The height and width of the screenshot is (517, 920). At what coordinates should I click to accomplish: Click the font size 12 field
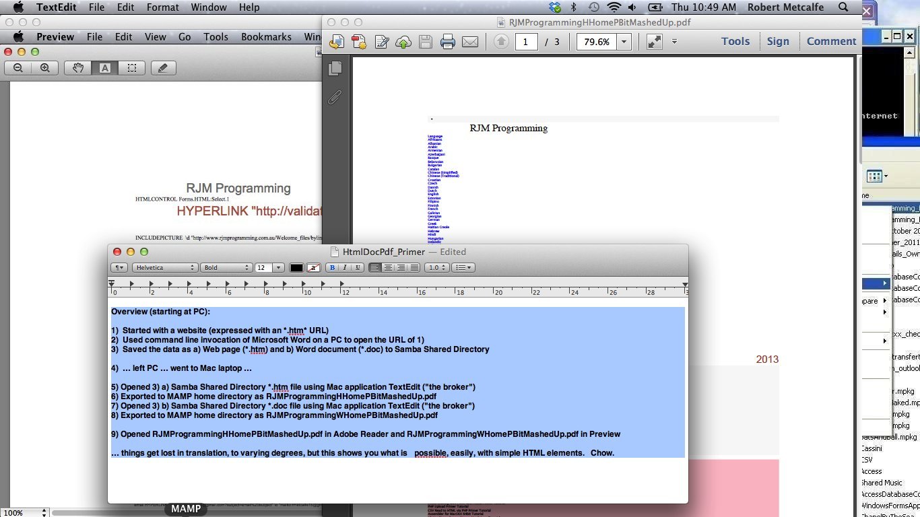[263, 268]
